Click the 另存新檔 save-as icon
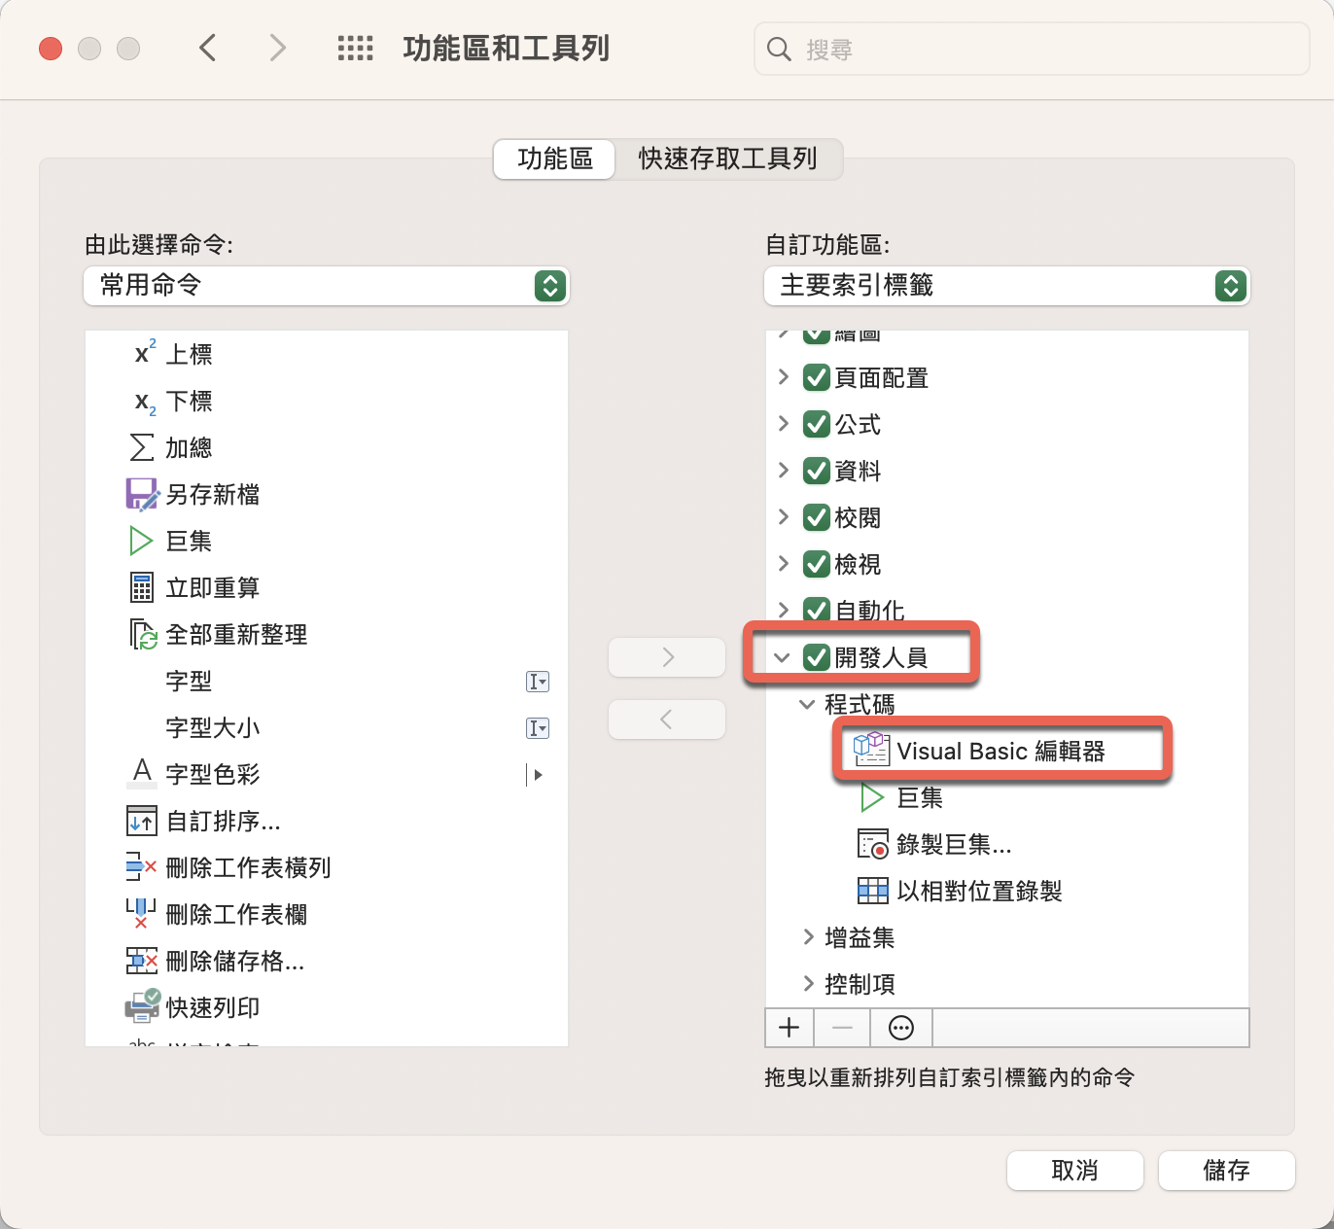The height and width of the screenshot is (1229, 1334). (x=142, y=494)
